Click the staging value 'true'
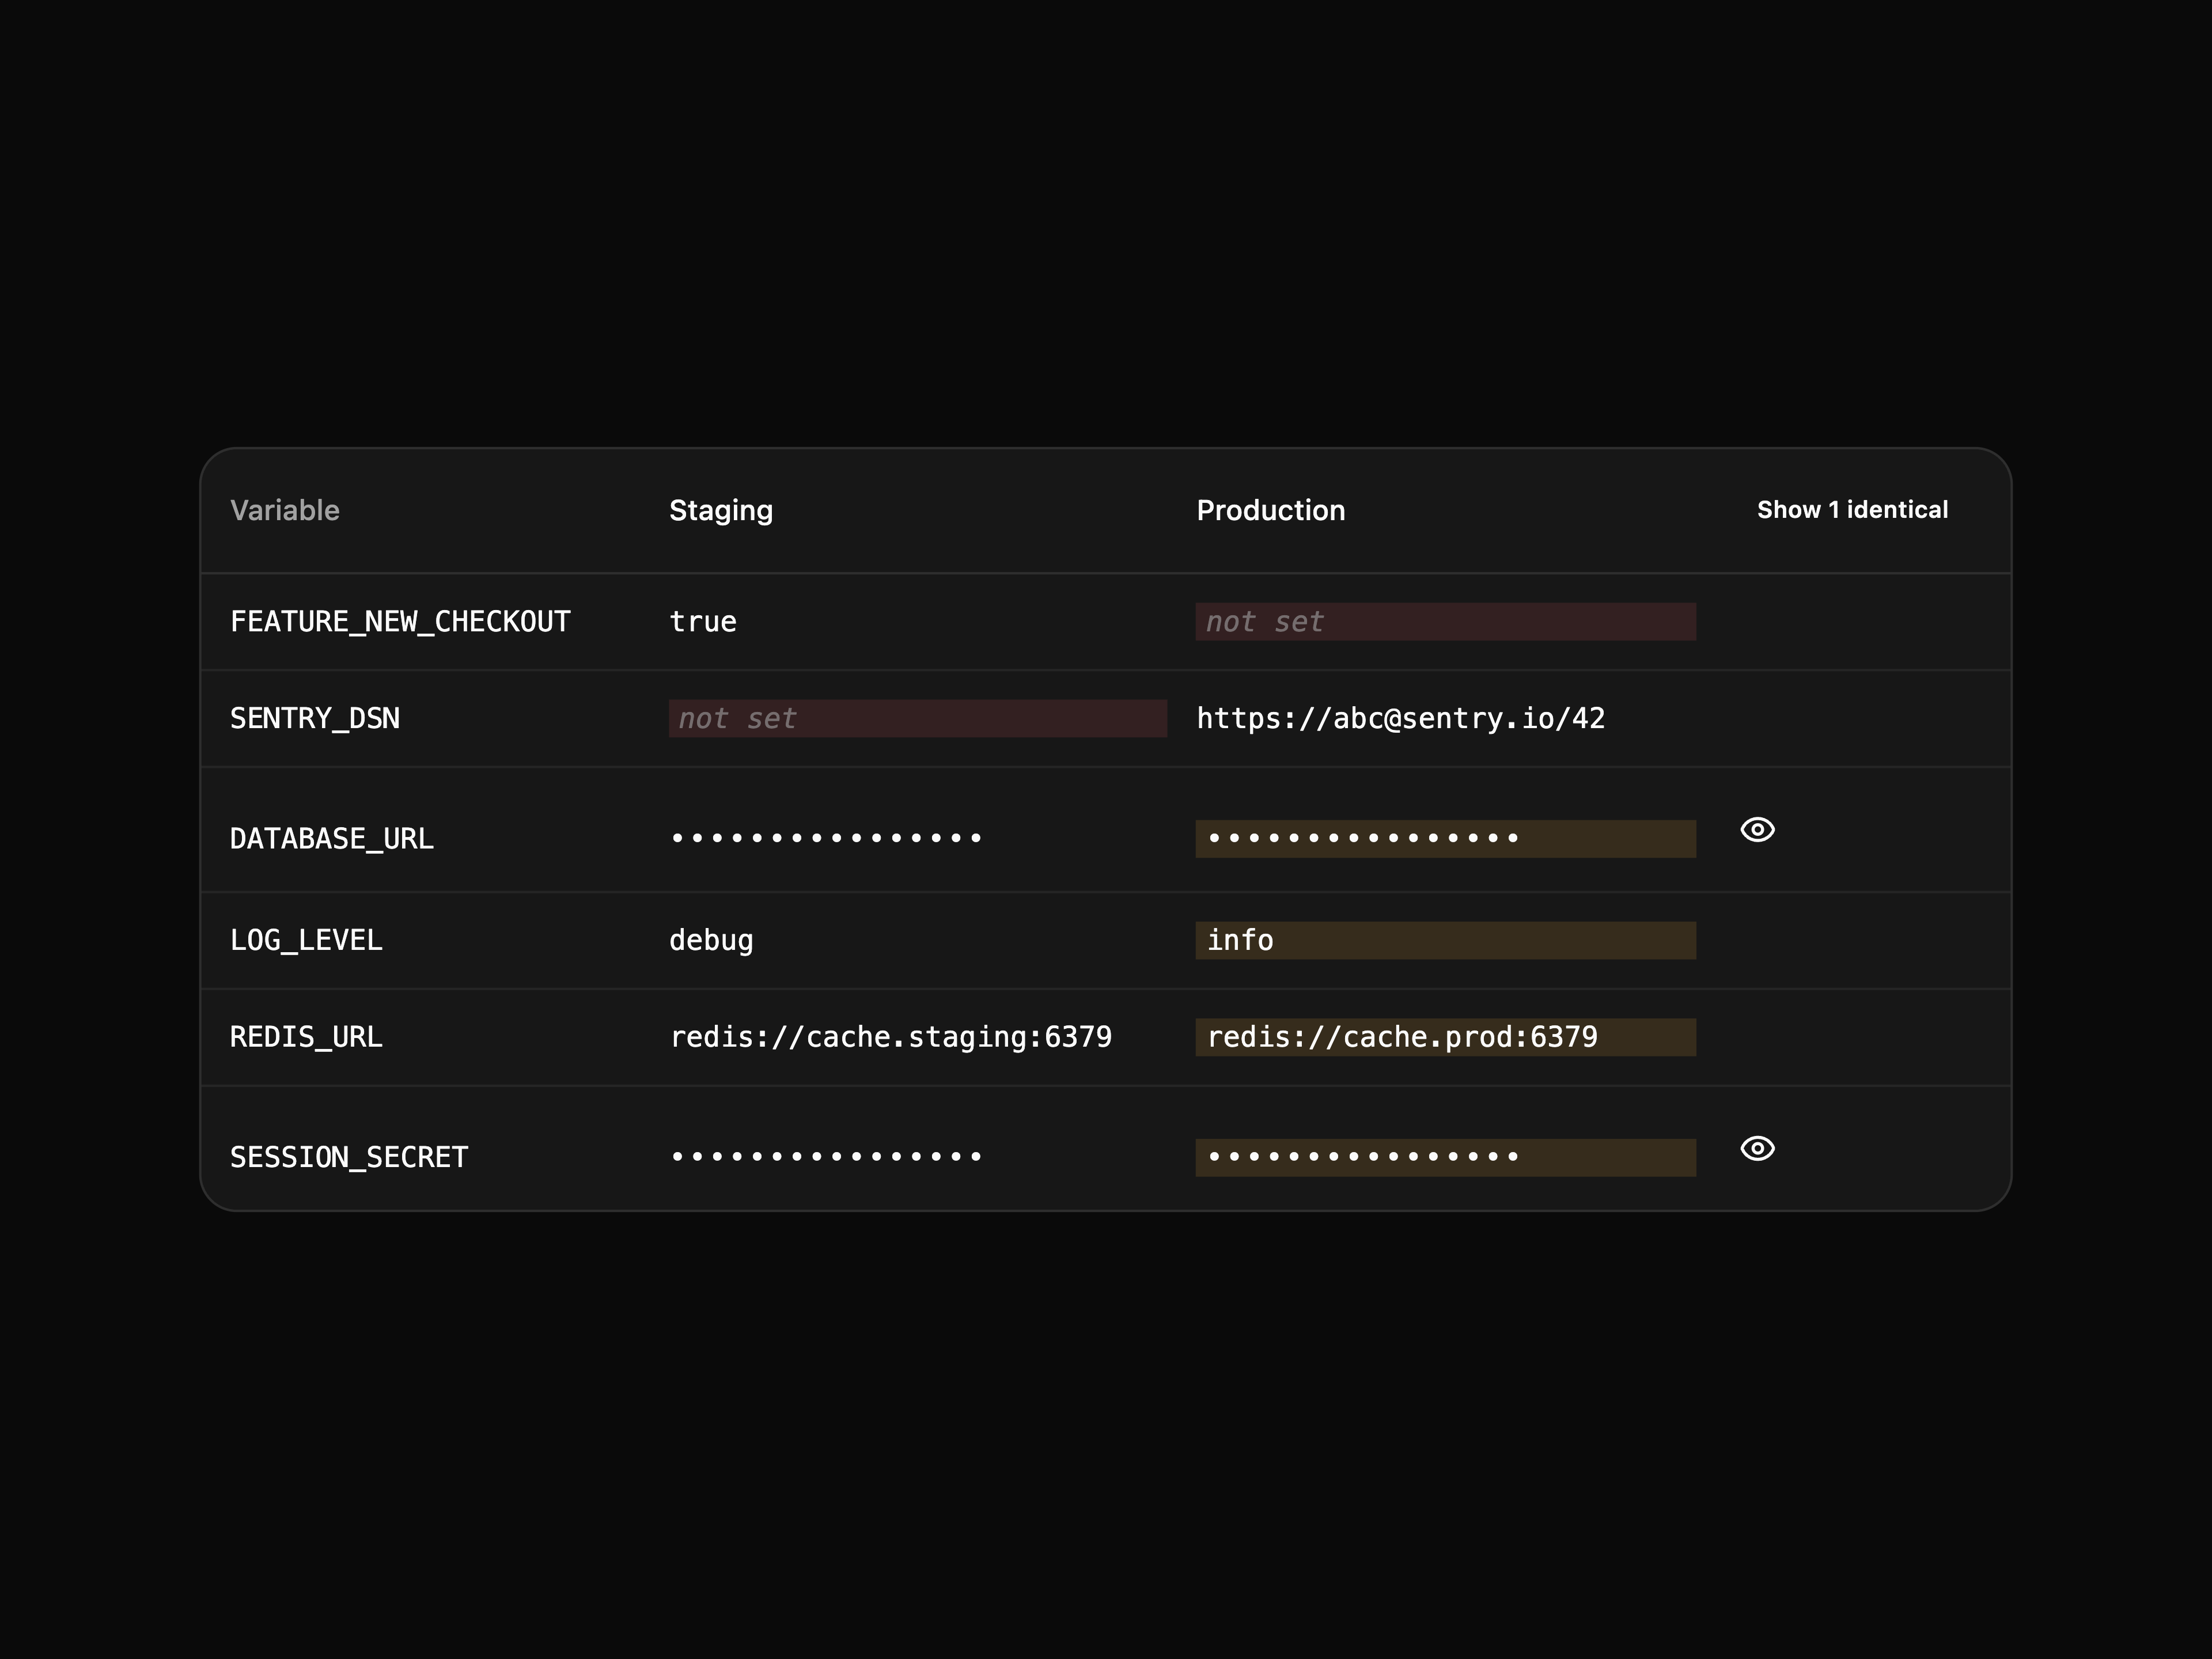The width and height of the screenshot is (2212, 1659). [x=703, y=622]
